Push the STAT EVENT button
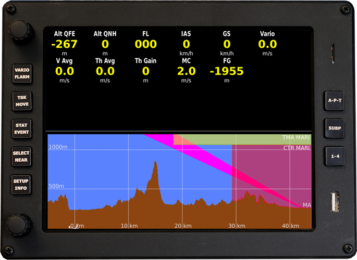 22,129
